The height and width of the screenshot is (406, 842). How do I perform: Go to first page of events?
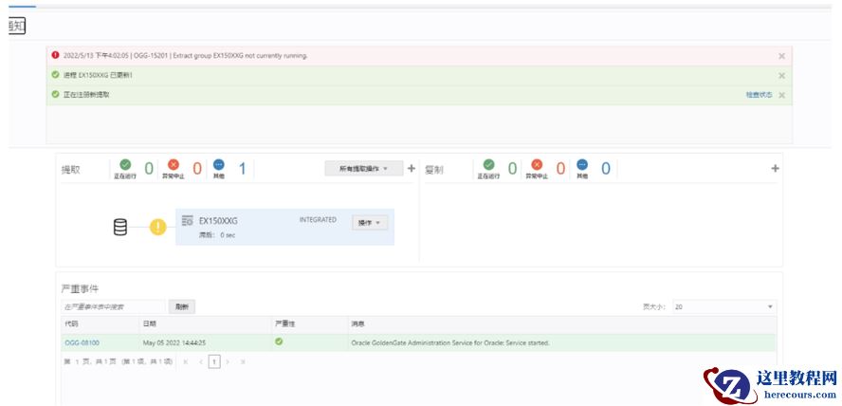point(186,362)
